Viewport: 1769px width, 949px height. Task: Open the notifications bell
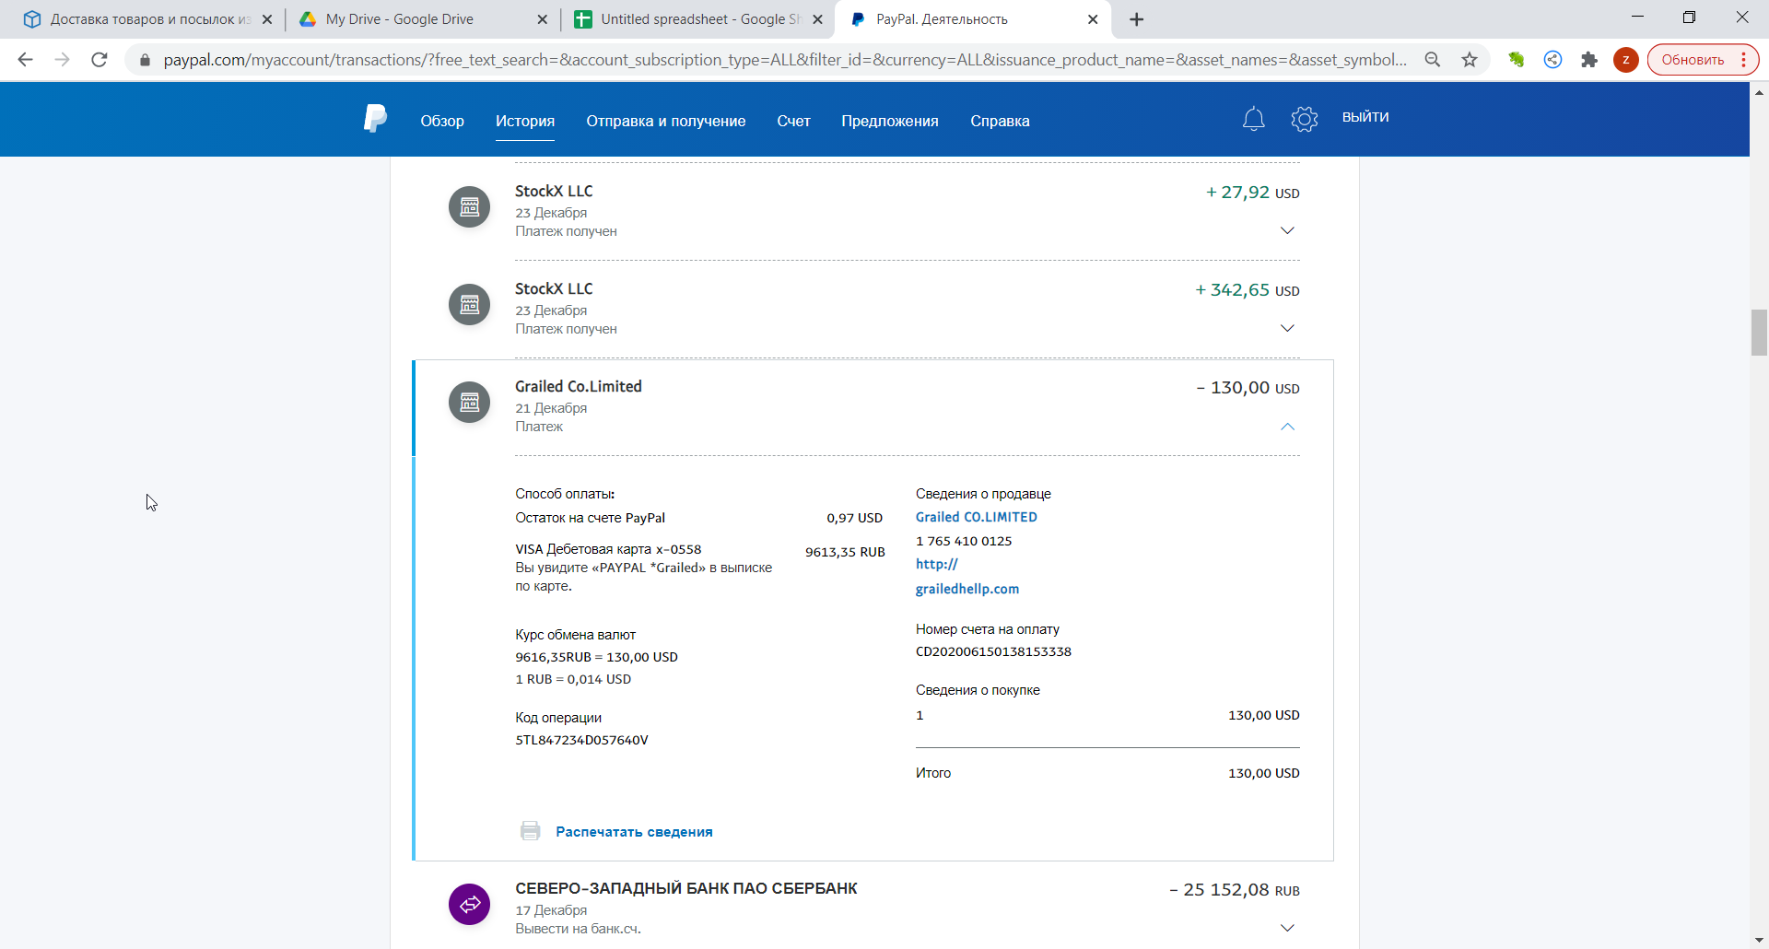1253,119
